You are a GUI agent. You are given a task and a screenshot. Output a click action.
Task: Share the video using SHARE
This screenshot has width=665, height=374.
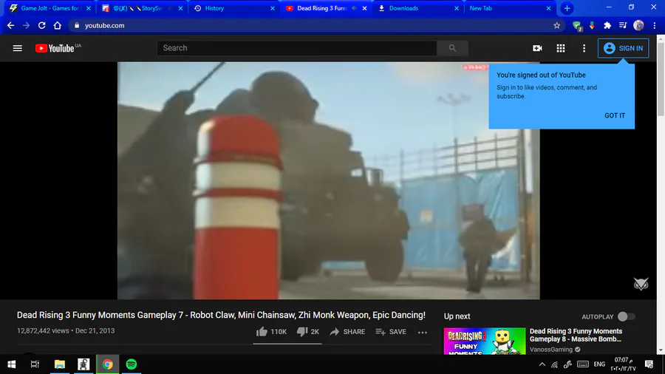(347, 332)
